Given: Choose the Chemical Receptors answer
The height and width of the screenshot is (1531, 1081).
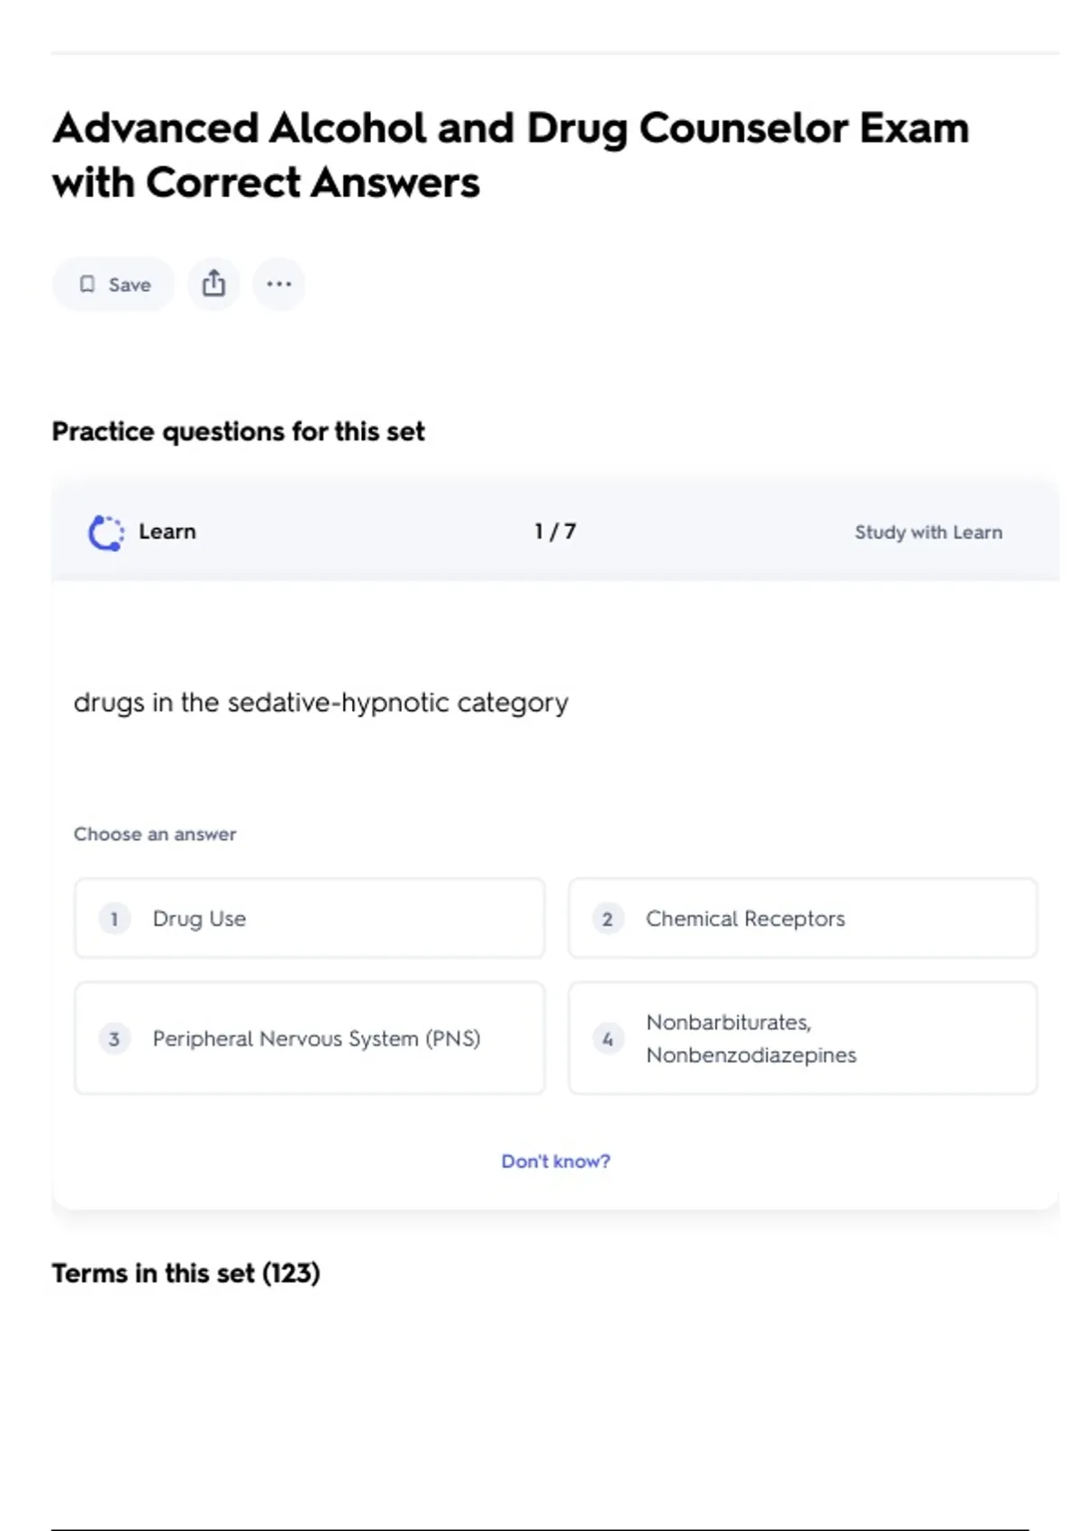Looking at the screenshot, I should 745,919.
